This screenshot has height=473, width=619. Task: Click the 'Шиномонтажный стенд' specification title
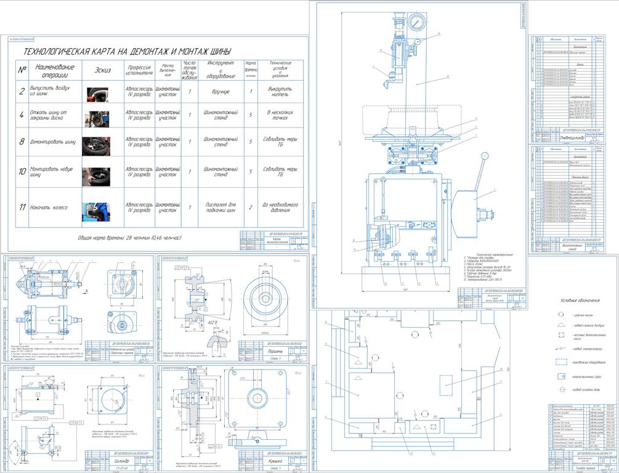click(572, 247)
